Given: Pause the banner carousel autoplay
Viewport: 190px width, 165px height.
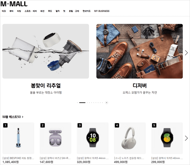Looking at the screenshot, I should coord(107,103).
